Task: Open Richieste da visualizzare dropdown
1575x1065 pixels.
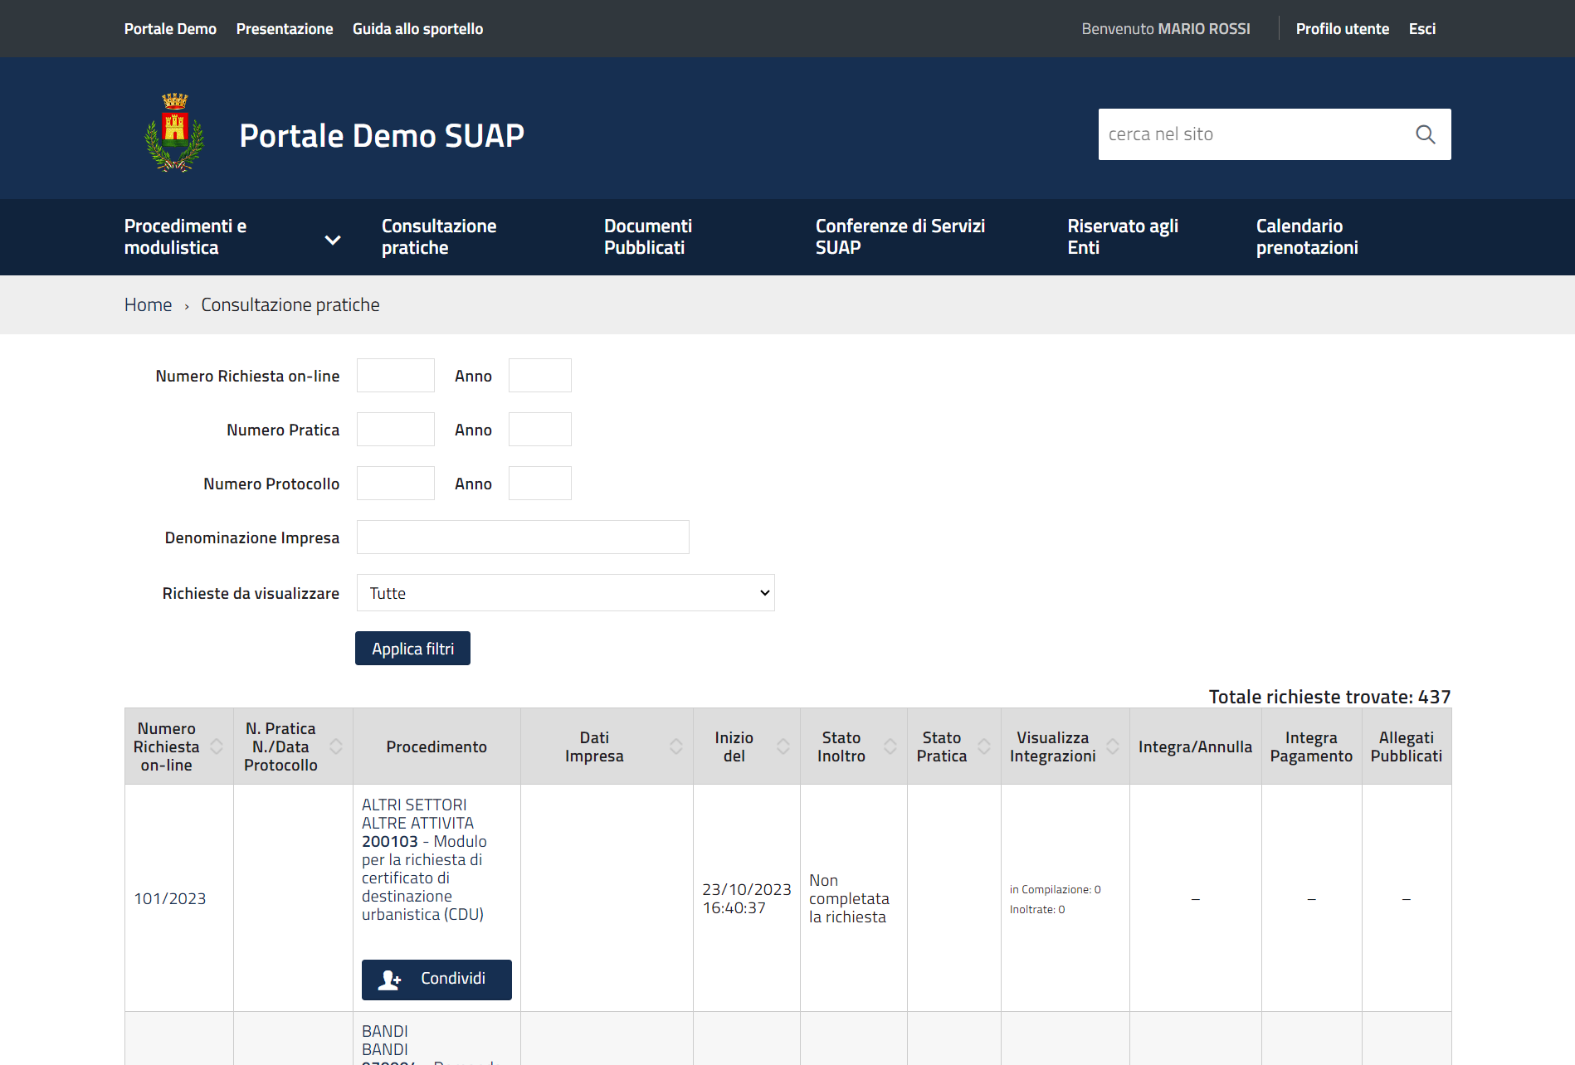Action: click(565, 593)
